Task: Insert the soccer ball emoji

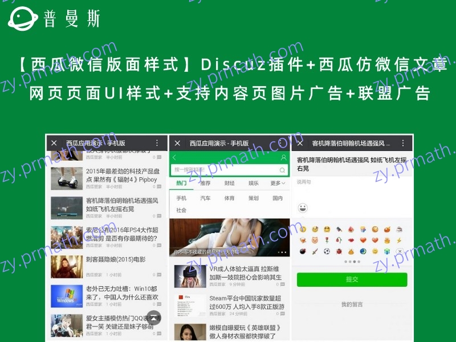Action: (327, 251)
